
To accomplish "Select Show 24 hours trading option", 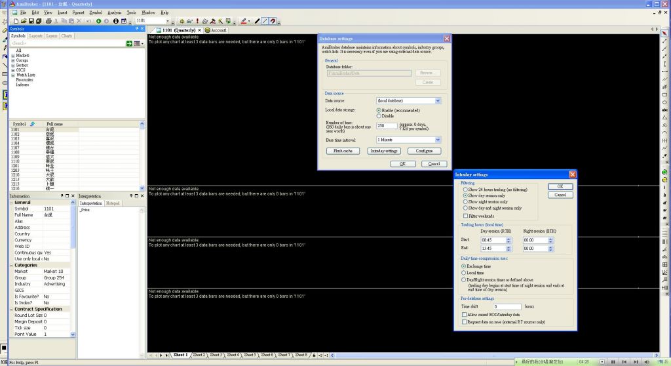I will (x=465, y=189).
